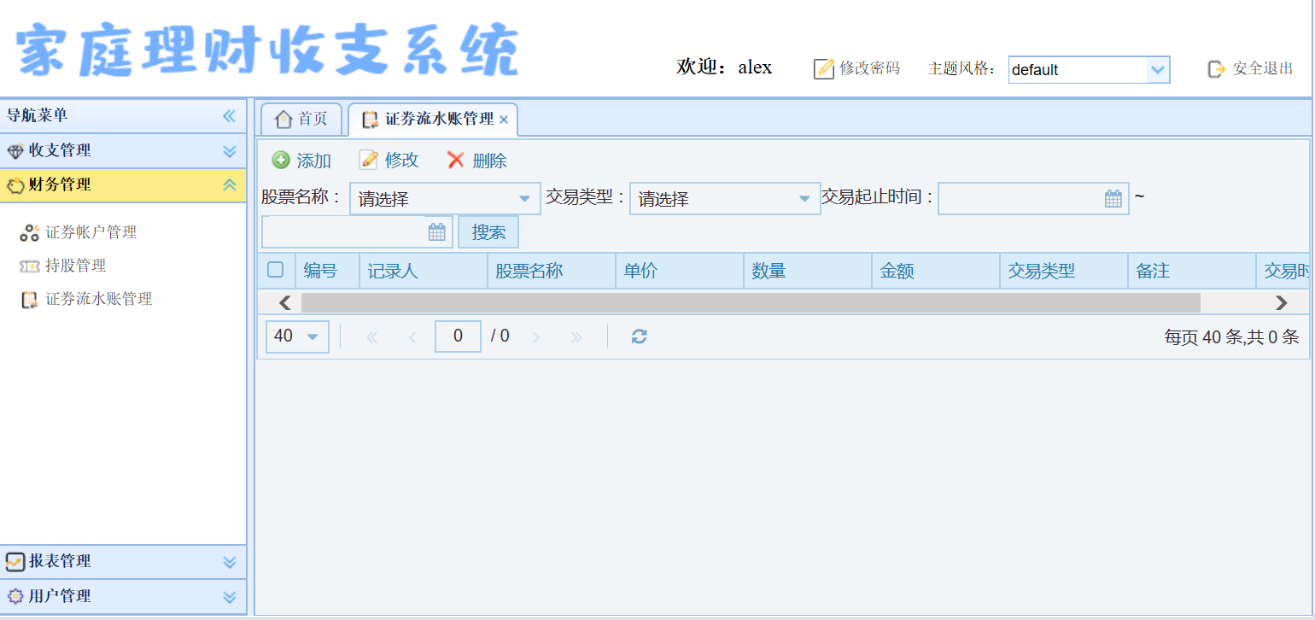Click the scrollbar left arrow
The width and height of the screenshot is (1315, 620).
tap(285, 302)
